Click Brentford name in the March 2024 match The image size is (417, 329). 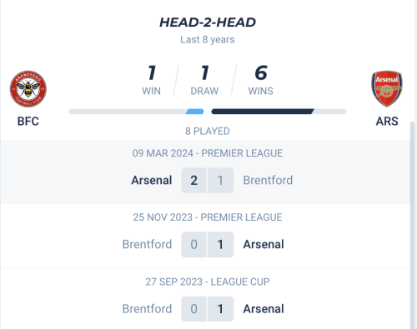point(268,180)
